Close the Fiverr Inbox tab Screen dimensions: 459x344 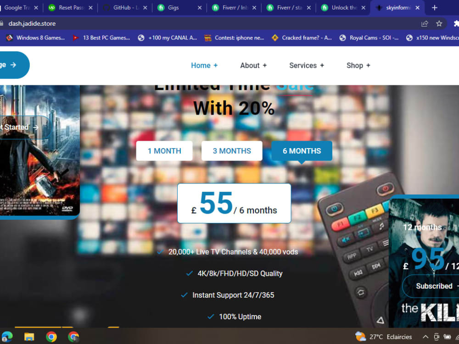tap(254, 8)
